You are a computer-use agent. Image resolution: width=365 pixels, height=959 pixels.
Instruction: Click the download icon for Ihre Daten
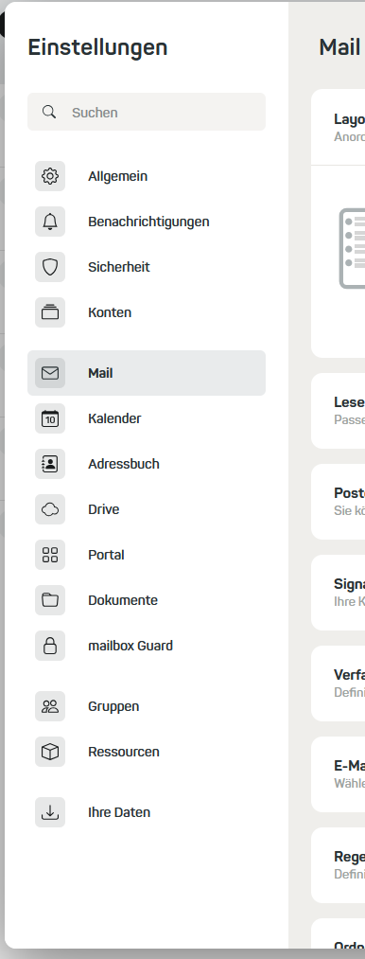click(50, 812)
